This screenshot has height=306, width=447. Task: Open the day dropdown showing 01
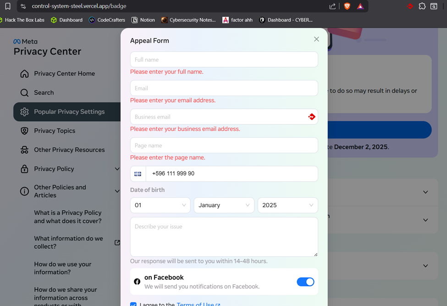point(160,205)
